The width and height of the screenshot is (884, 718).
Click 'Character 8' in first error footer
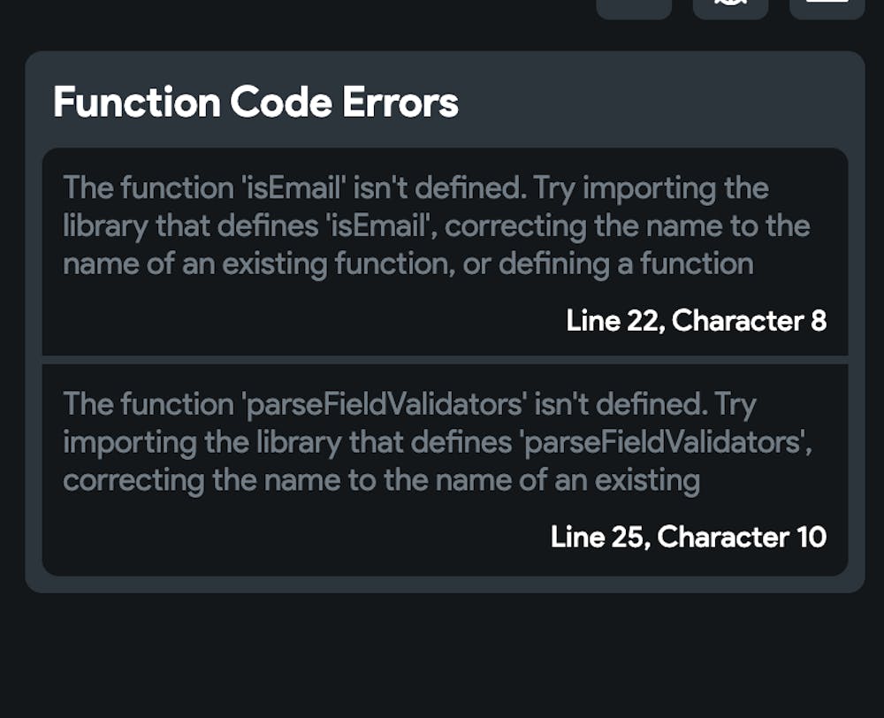(x=749, y=320)
